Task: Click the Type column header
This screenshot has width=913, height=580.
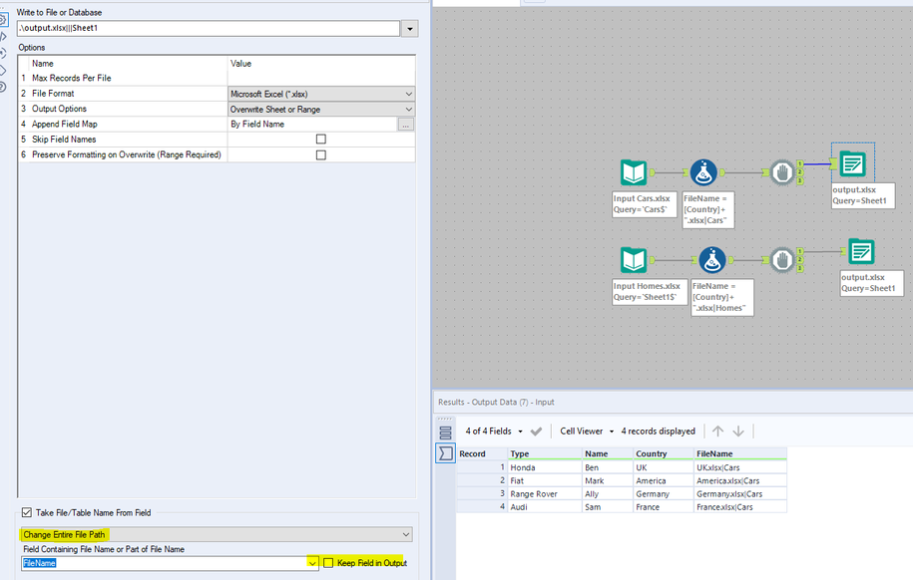Action: (x=545, y=453)
